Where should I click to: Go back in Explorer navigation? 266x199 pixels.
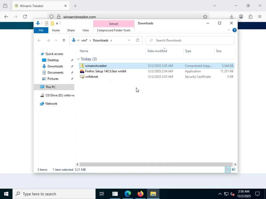(39, 40)
